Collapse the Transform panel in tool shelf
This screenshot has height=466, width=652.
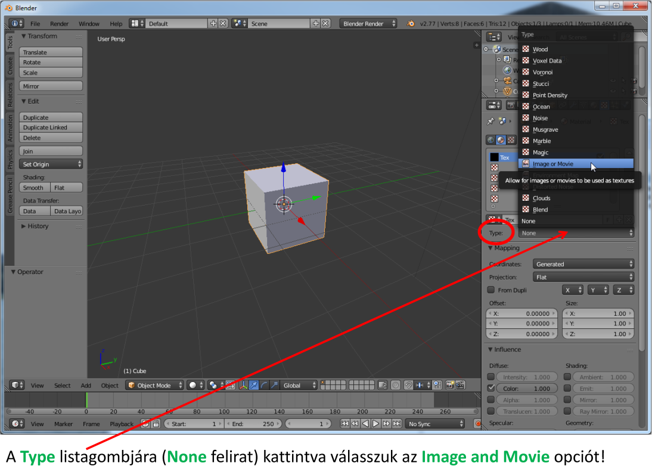pyautogui.click(x=24, y=36)
